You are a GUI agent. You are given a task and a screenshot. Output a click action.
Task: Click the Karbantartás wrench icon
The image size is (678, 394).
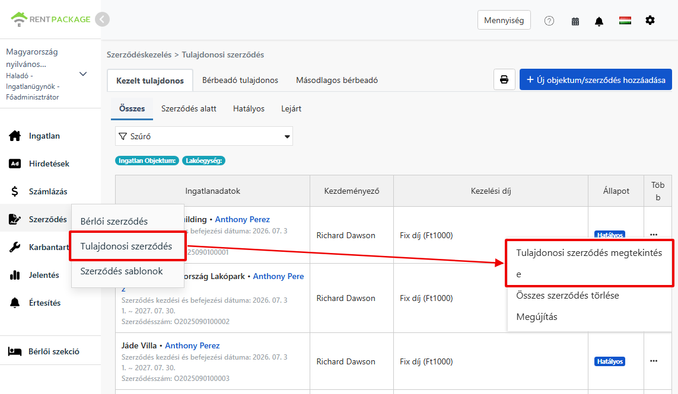(x=15, y=247)
